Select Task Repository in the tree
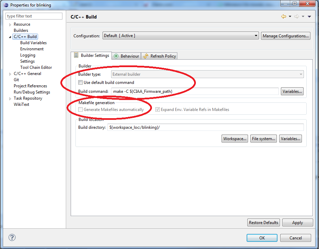The image size is (319, 249). 28,98
